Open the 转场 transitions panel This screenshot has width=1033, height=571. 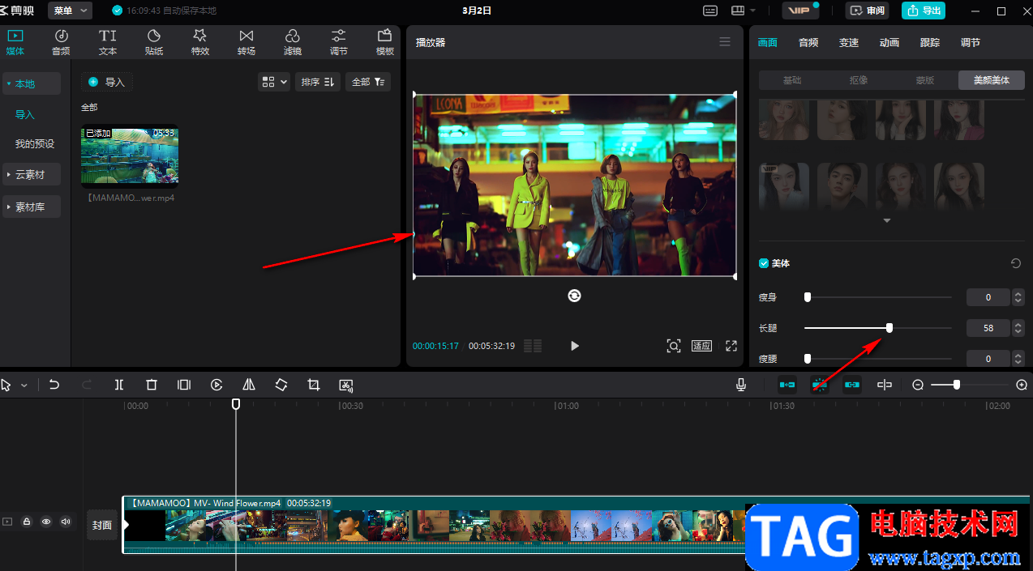[x=246, y=42]
